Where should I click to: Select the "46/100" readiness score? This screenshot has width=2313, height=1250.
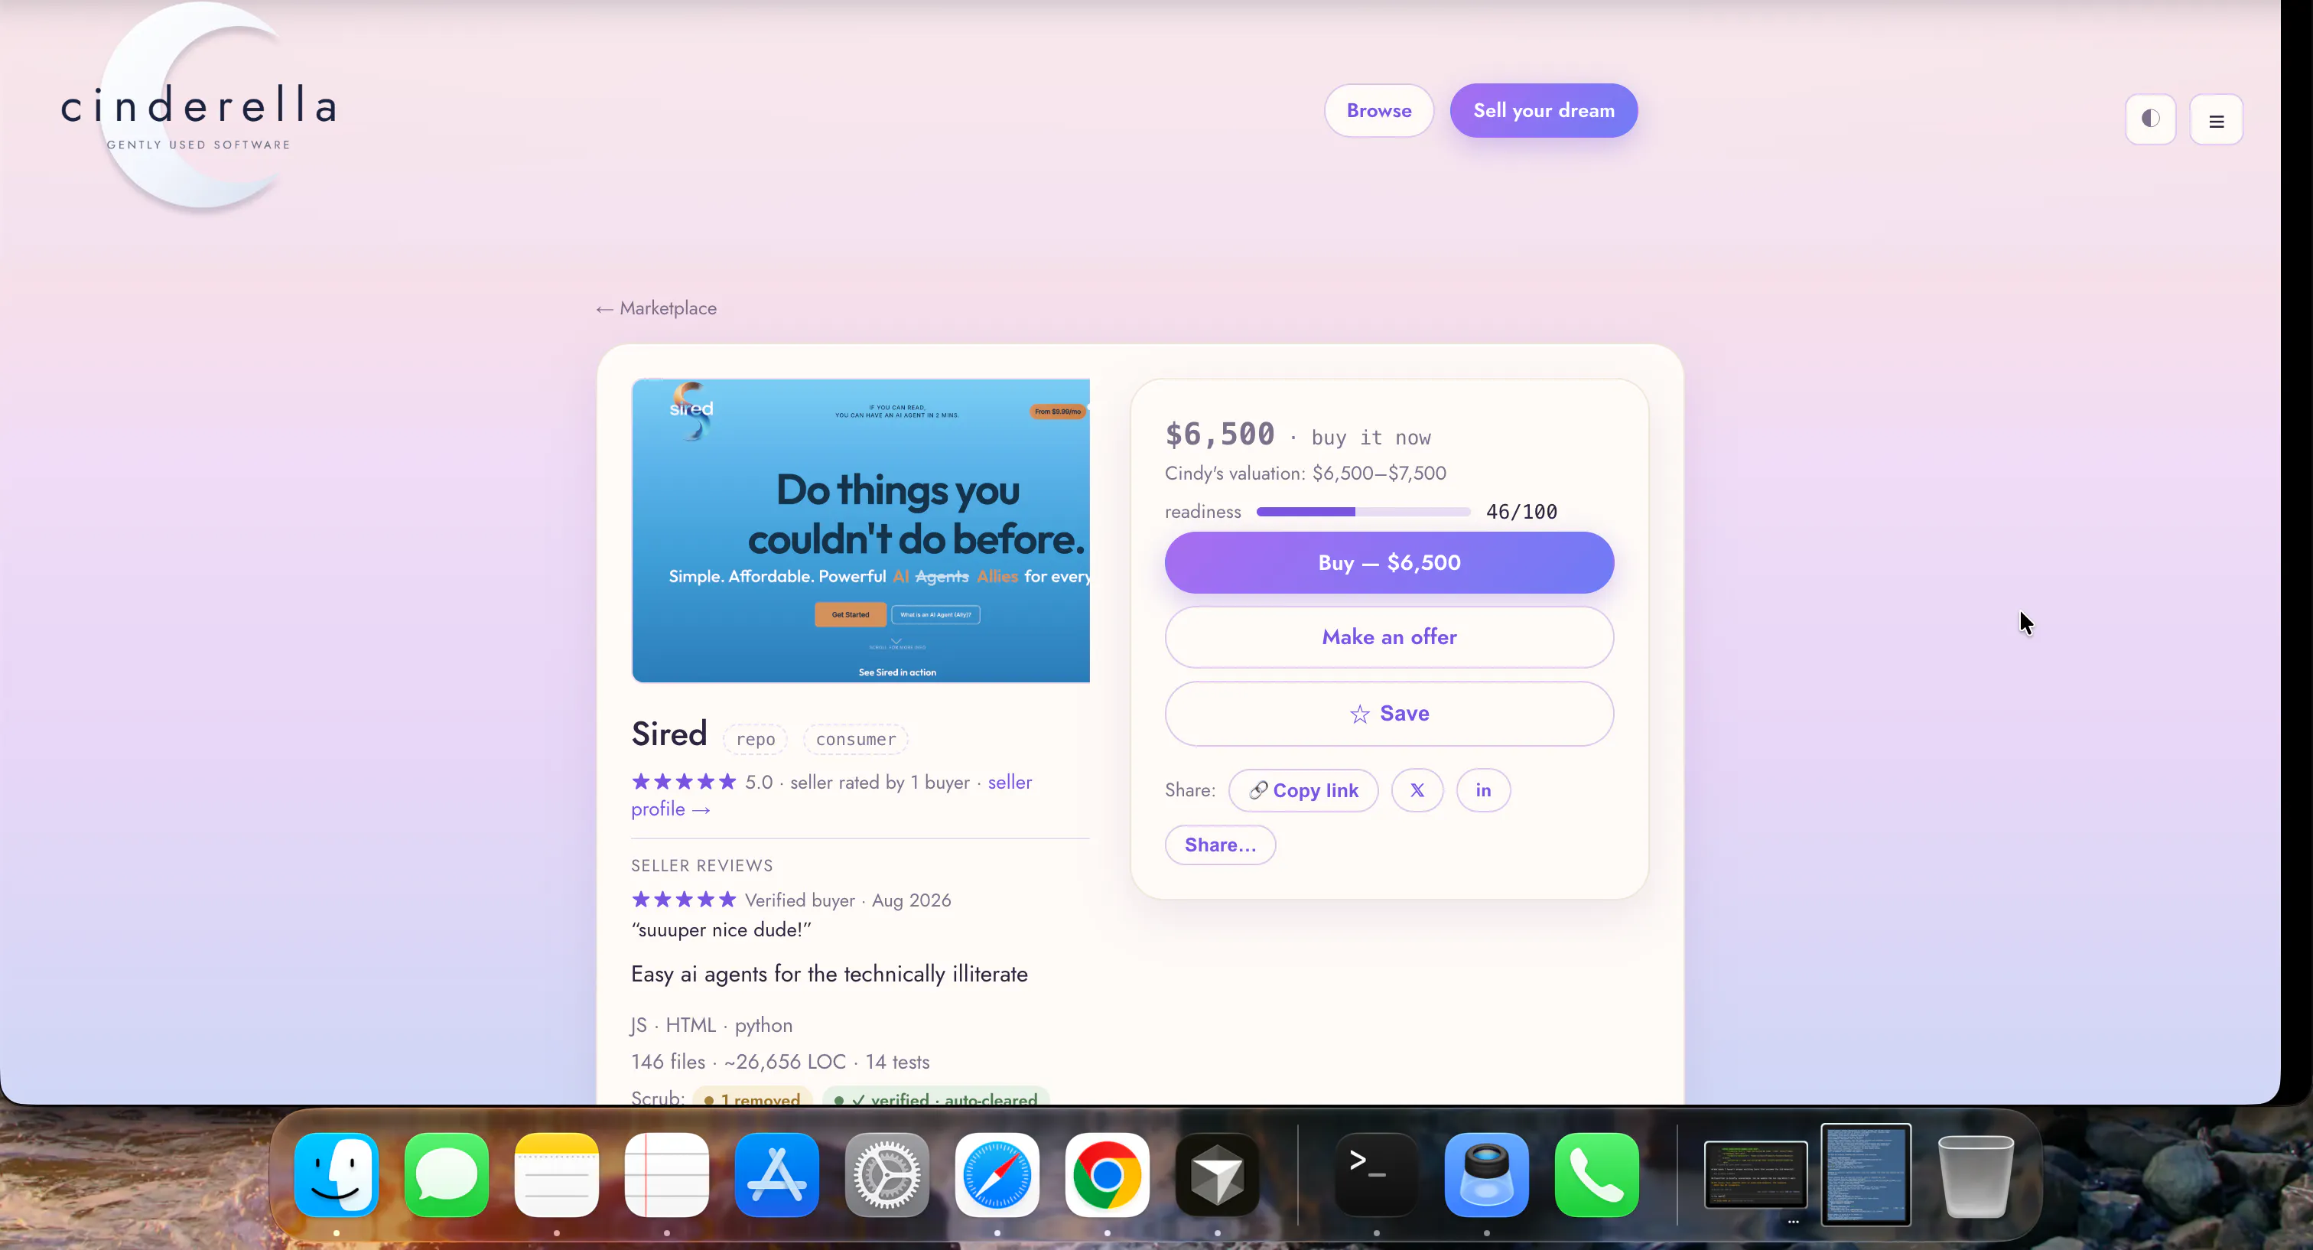pos(1521,512)
